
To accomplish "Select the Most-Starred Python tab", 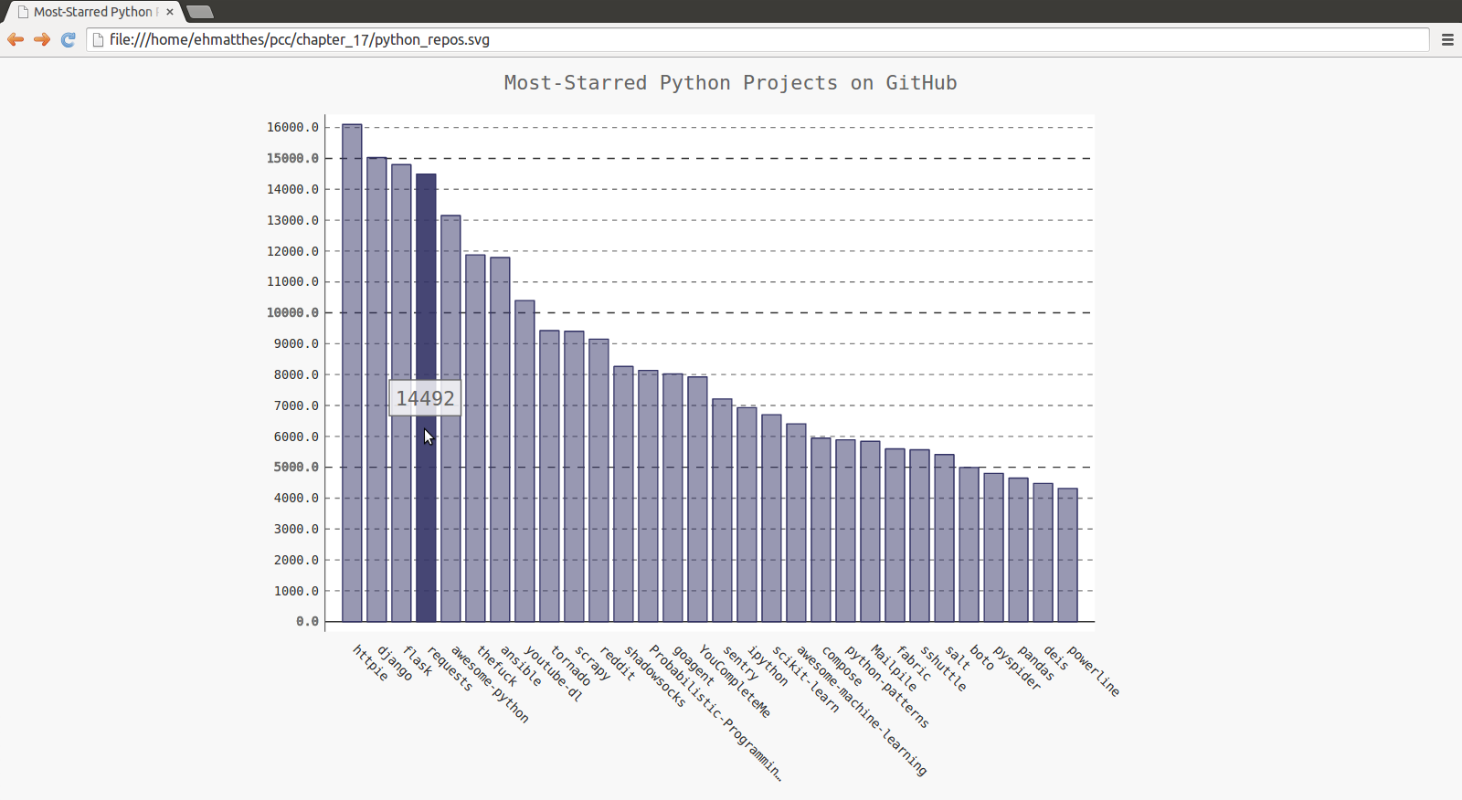I will pos(91,12).
